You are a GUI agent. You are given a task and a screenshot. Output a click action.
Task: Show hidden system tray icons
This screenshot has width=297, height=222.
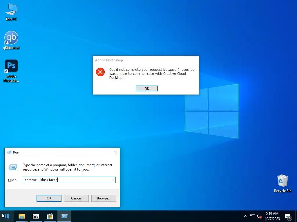[x=245, y=216]
